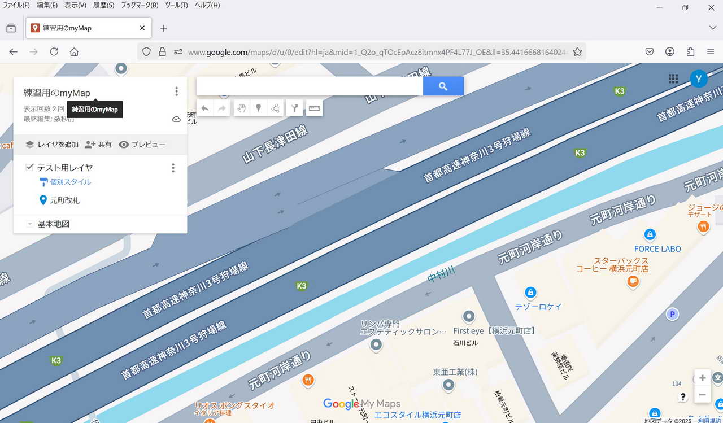Screen dimensions: 723x423
Task: Open 個別スタイル layer style settings
Action: (x=70, y=182)
